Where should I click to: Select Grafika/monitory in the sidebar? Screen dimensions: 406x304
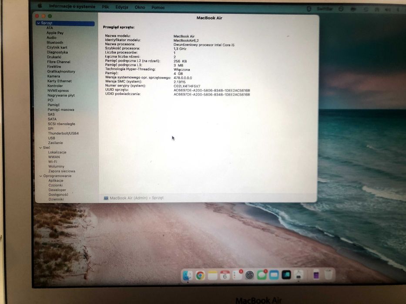[61, 71]
